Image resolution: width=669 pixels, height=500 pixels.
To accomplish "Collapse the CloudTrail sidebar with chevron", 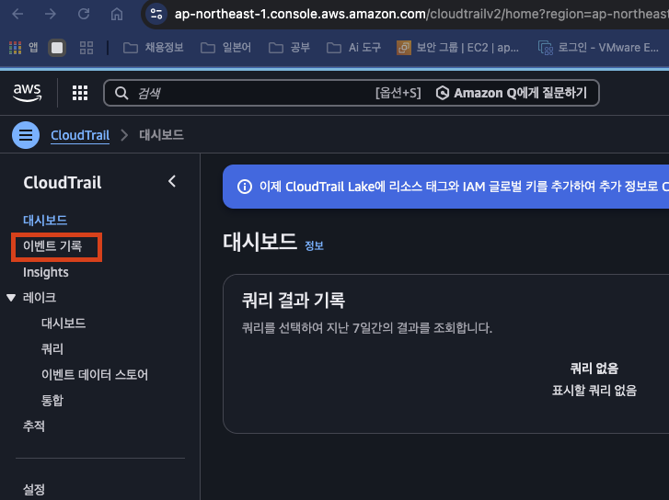I will tap(172, 181).
